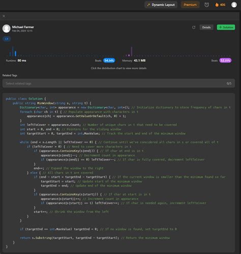Click the 'int start = 0, end = 0' line
Screen dimensions: 241x254
click(x=71, y=129)
